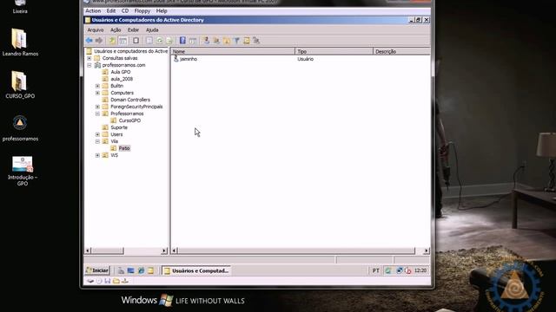Open the Virtual PC CD menu

pos(125,11)
